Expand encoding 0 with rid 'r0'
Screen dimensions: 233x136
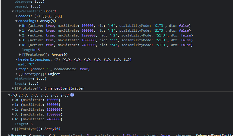coord(20,26)
